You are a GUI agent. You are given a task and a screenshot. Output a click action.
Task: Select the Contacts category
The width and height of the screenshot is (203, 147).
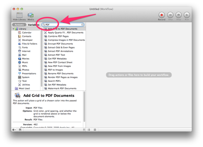pos(26,36)
